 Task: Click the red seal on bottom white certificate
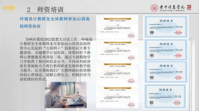[131, 105]
